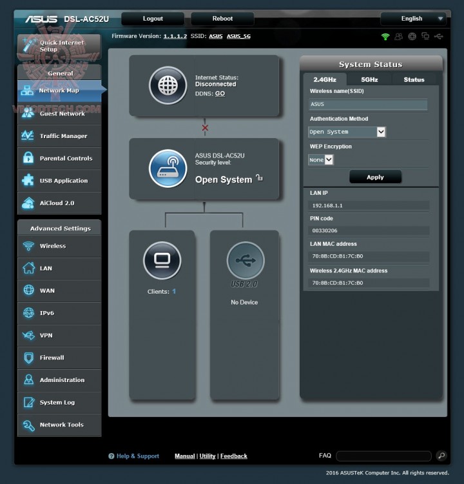Open the Authentication Method dropdown
Viewport: 464px width, 484px height.
pos(347,132)
